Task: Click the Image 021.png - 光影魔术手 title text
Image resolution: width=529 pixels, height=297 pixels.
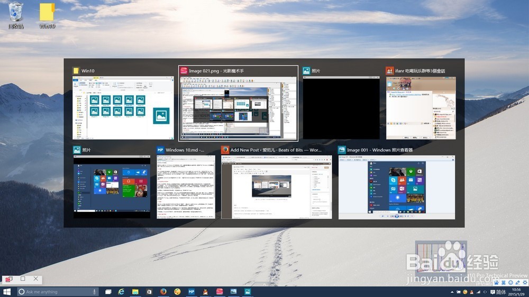Action: tap(216, 71)
